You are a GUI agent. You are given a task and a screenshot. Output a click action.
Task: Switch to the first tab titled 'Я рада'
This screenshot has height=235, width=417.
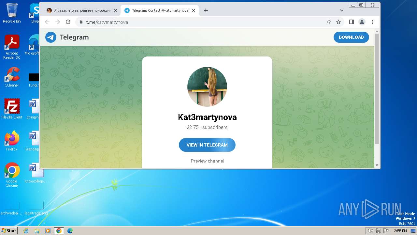click(x=81, y=10)
